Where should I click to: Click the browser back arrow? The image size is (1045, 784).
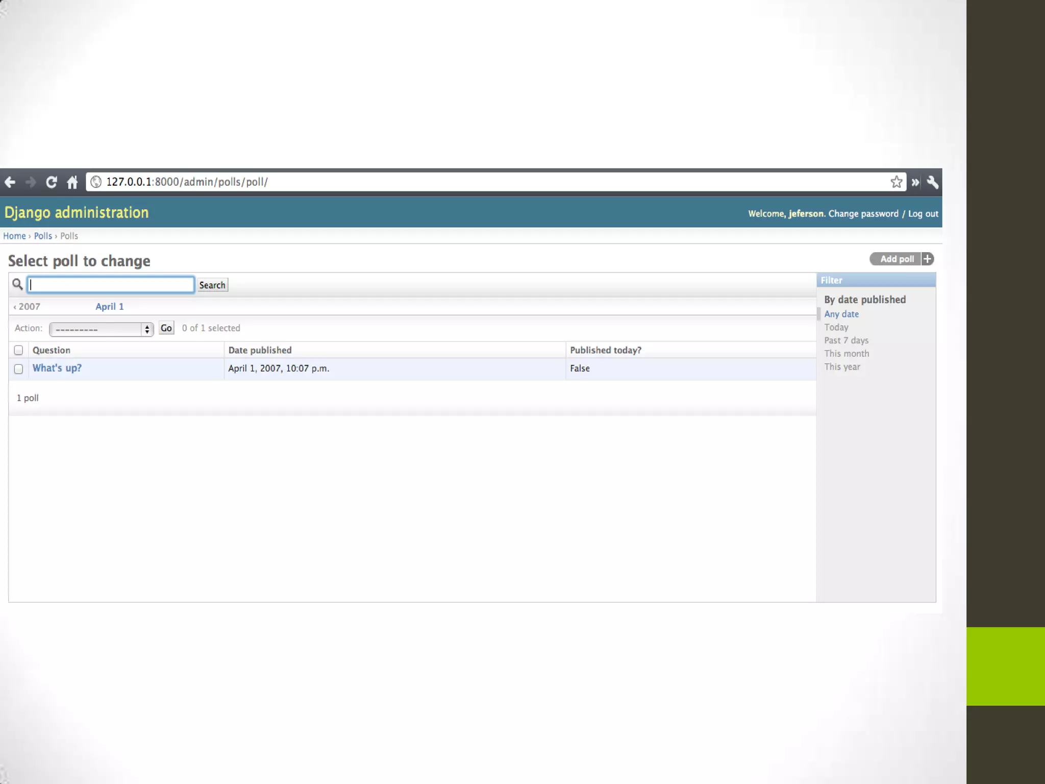pyautogui.click(x=10, y=182)
